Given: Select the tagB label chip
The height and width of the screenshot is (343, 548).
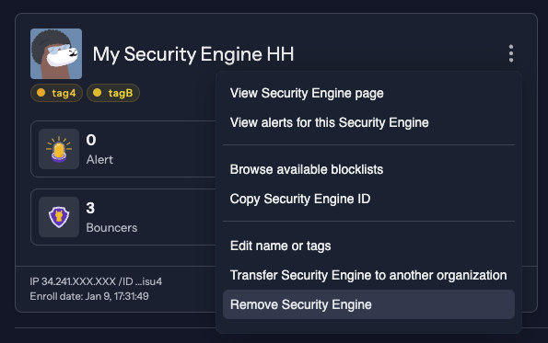Looking at the screenshot, I should coord(113,93).
